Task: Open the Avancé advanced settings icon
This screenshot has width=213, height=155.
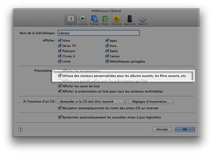Action: tap(142, 19)
